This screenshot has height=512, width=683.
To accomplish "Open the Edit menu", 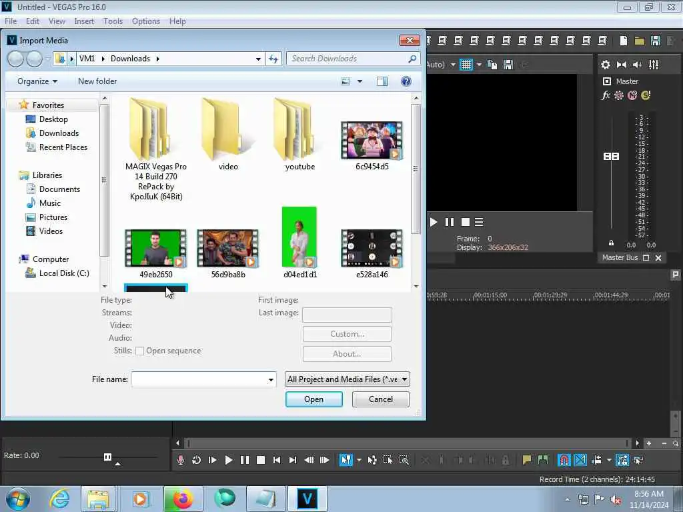I will pyautogui.click(x=32, y=21).
